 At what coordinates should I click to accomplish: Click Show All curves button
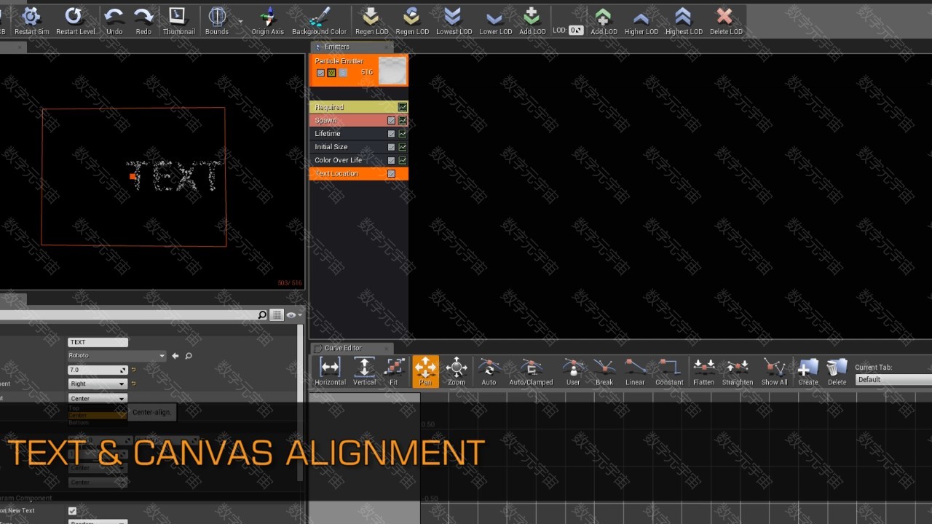point(774,372)
